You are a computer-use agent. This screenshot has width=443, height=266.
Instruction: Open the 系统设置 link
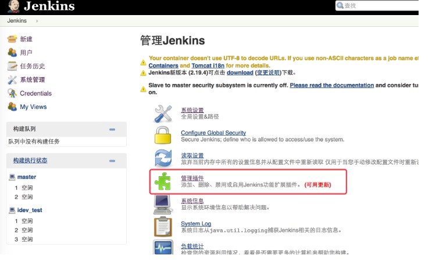(192, 110)
